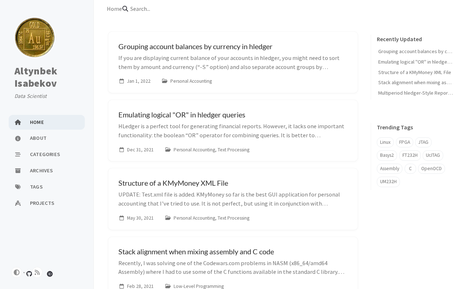Open the ORCID iD icon
462x289 pixels.
(50, 274)
